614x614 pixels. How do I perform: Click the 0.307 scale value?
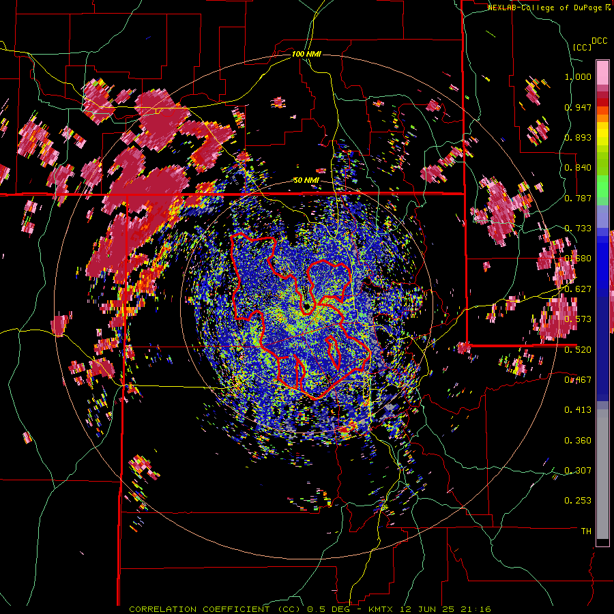pyautogui.click(x=578, y=470)
